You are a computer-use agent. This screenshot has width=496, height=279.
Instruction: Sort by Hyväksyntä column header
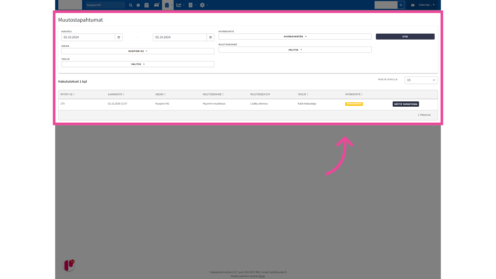pyautogui.click(x=354, y=94)
